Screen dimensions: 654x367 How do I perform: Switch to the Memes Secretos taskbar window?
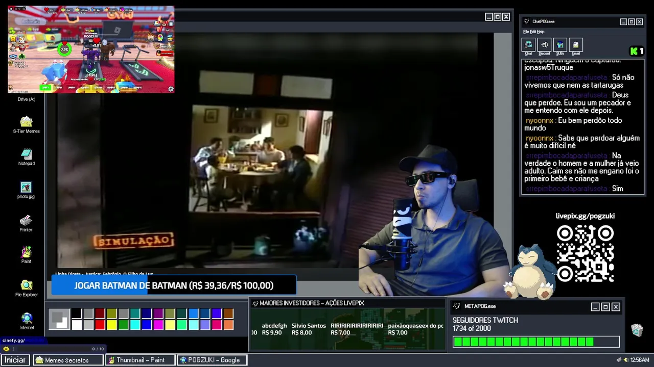(68, 360)
